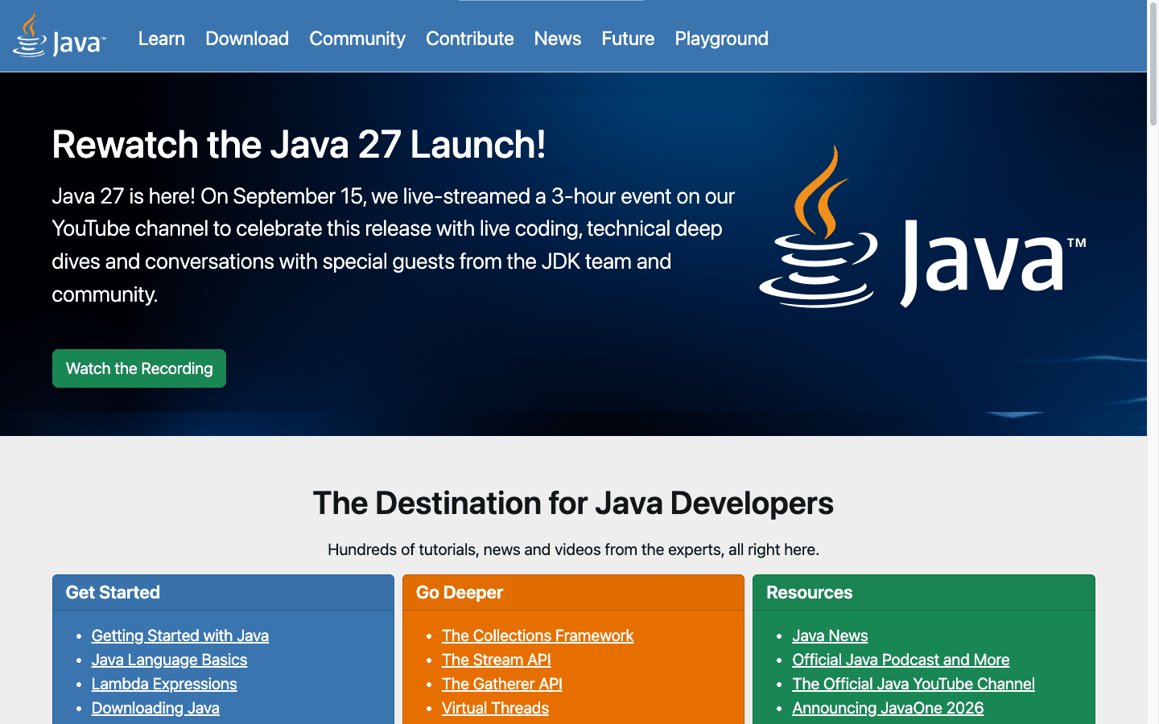Open the News nav item
Image resolution: width=1159 pixels, height=724 pixels.
558,39
